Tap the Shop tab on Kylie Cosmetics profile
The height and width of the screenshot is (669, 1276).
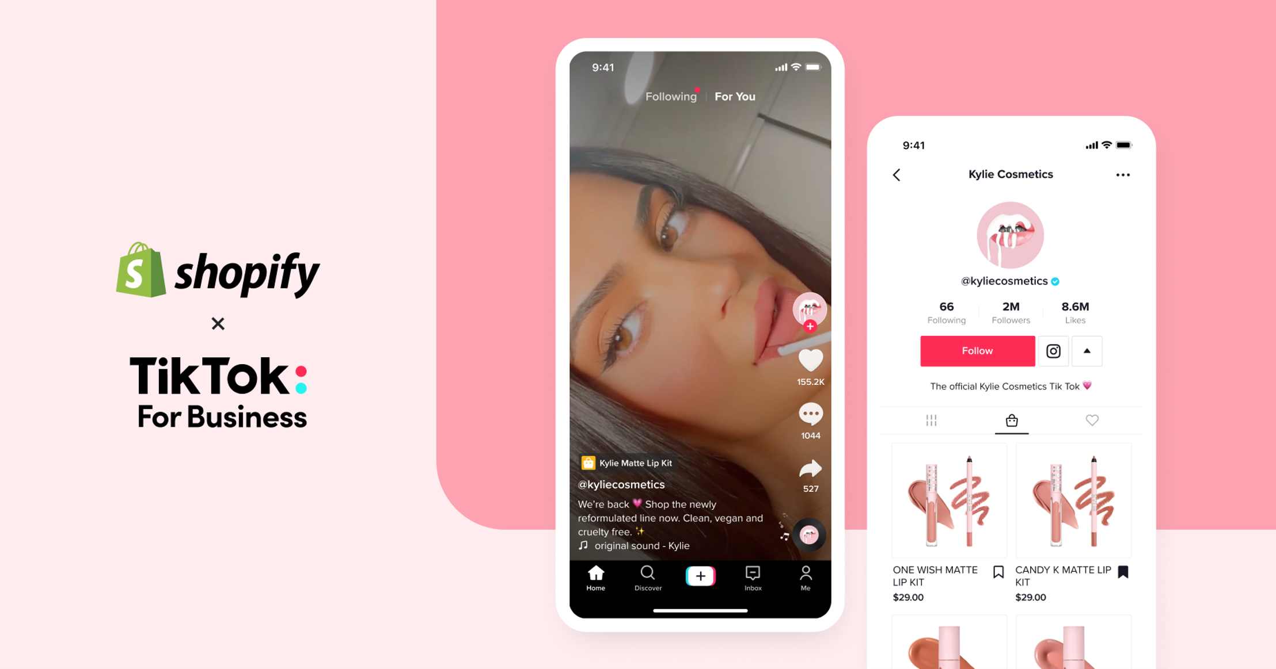point(1009,420)
